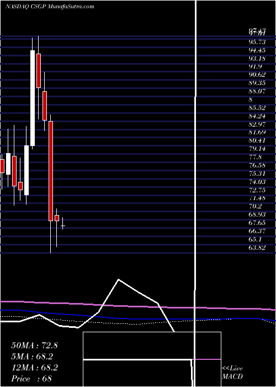Click the 63.82 price label
The image size is (276, 387).
257,248
